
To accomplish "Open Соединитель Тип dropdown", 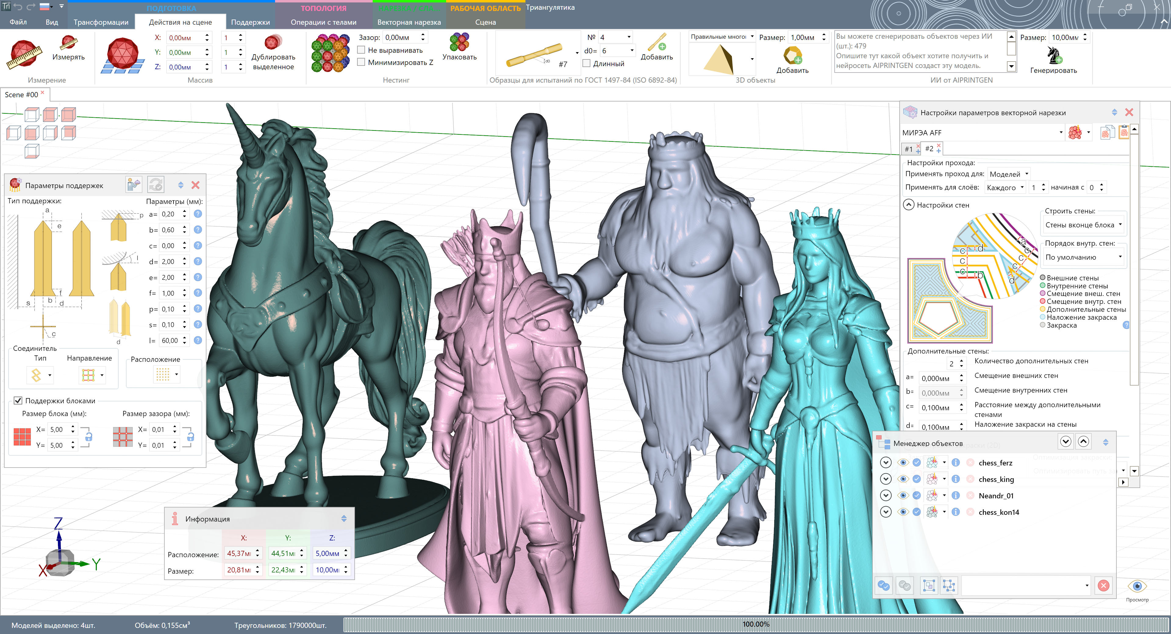I will [41, 375].
